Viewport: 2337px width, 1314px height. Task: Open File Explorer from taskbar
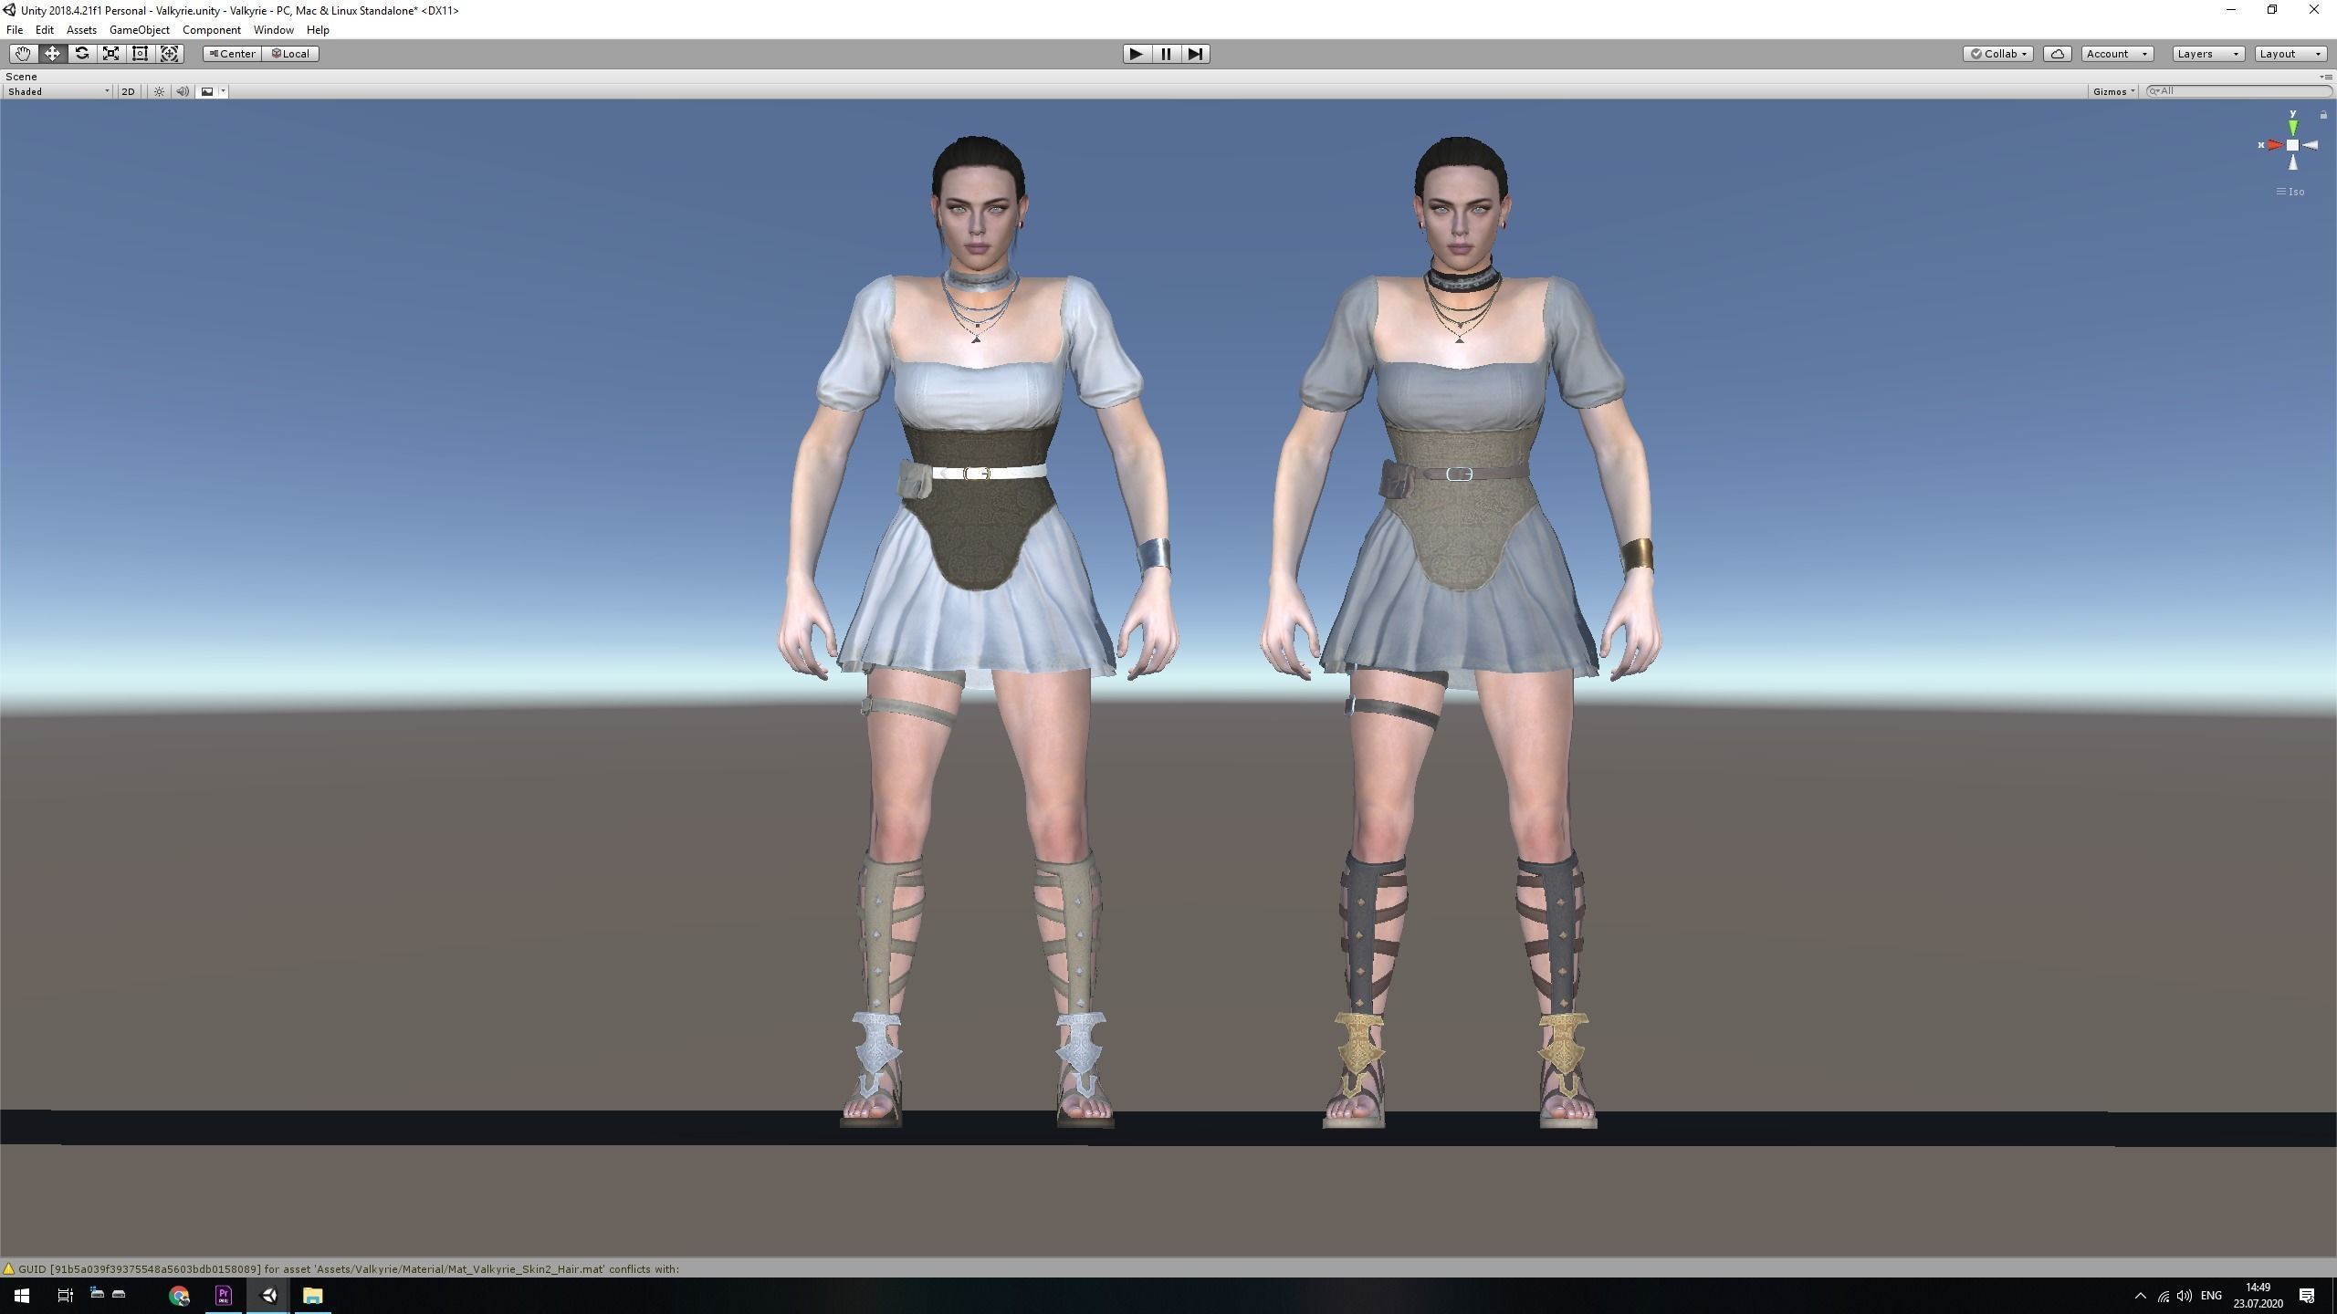[312, 1296]
